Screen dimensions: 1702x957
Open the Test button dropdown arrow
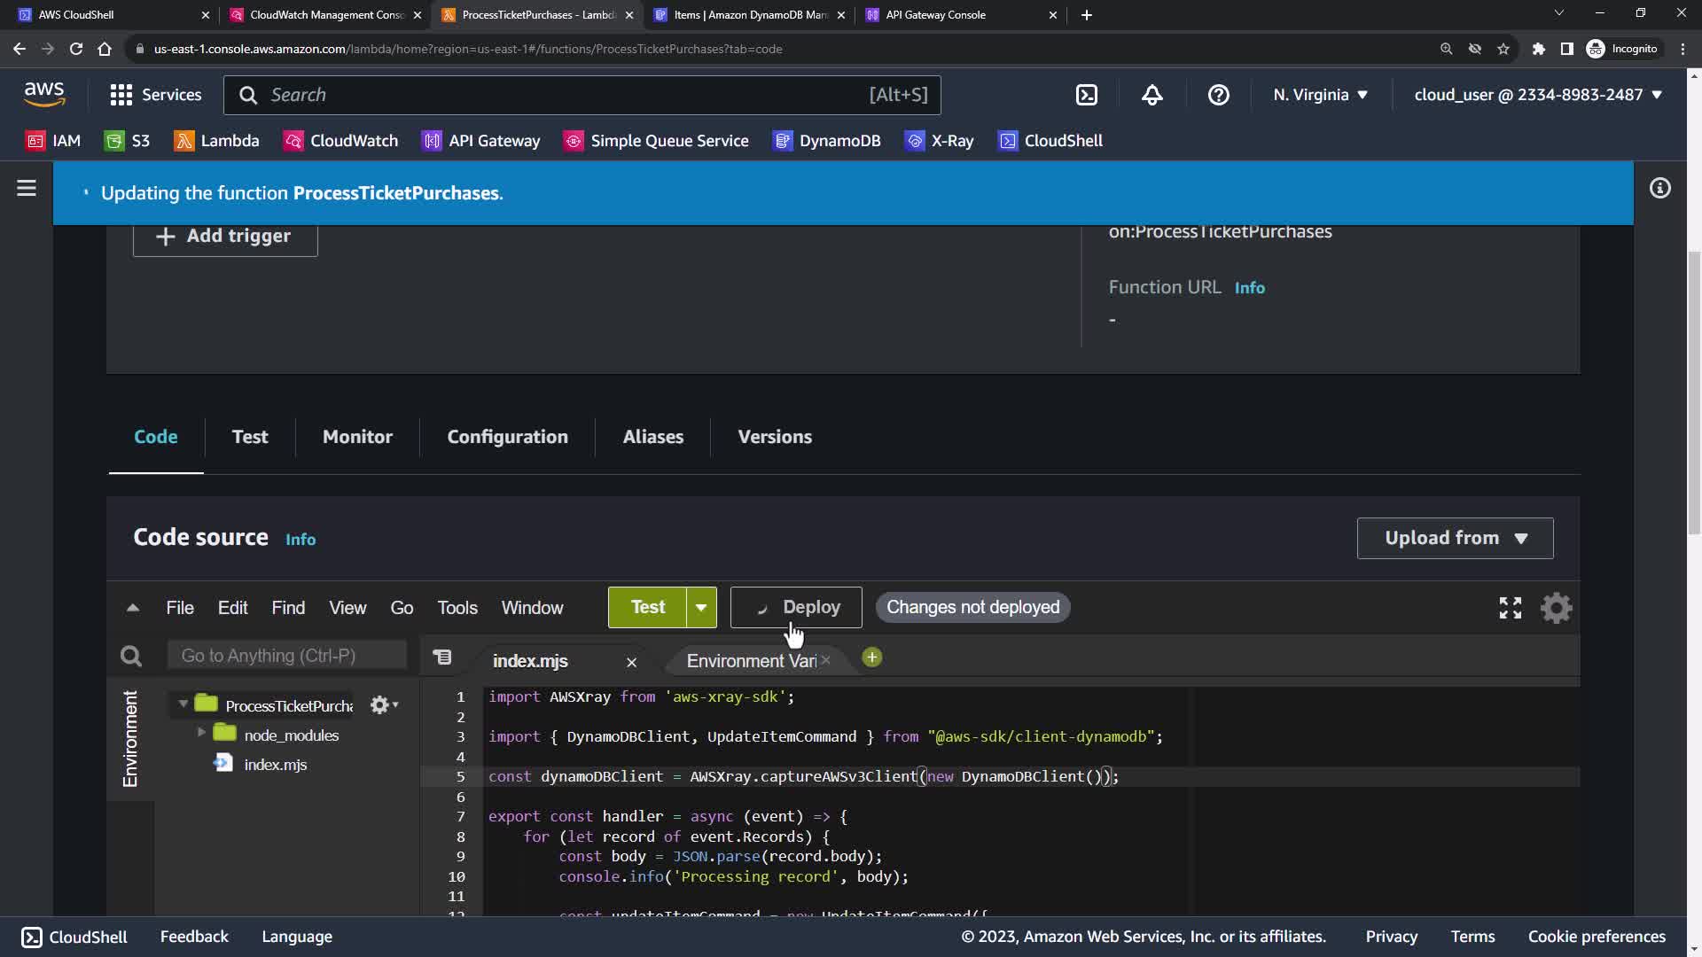pyautogui.click(x=701, y=608)
